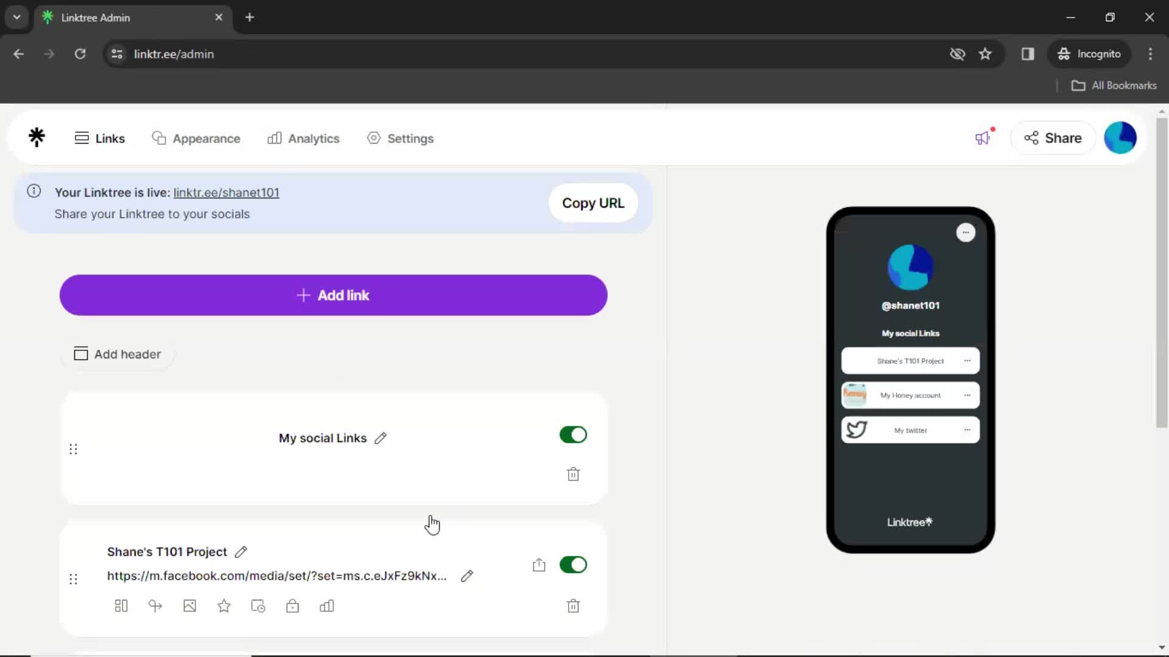Click the thumbnail/preview icon on Shane's T101 Project

[189, 606]
